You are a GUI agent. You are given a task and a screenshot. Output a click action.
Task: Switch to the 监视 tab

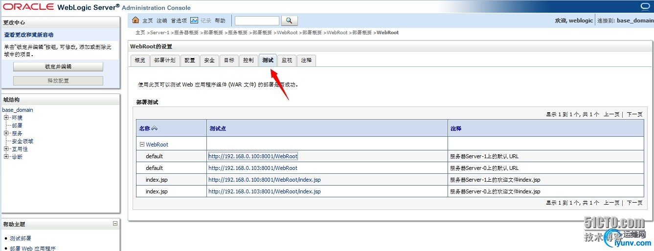pyautogui.click(x=287, y=60)
